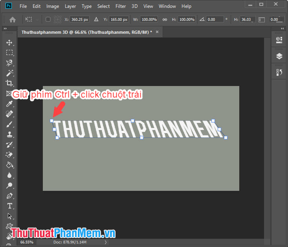Open the Layer menu
Viewport: 288px width, 247px height.
[x=70, y=6]
